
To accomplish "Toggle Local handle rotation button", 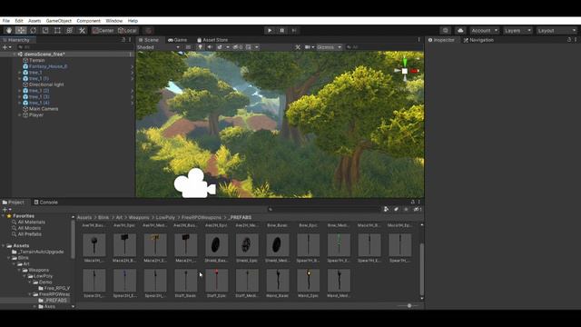I will (x=127, y=30).
